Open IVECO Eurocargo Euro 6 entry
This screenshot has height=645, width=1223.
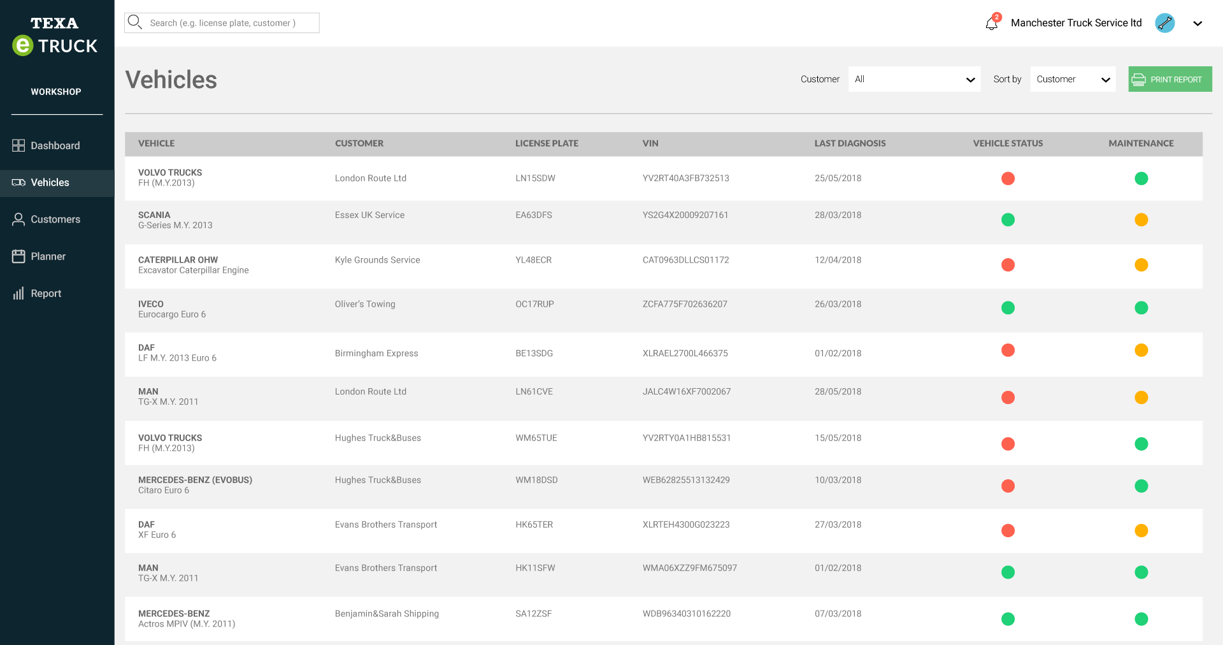click(172, 309)
